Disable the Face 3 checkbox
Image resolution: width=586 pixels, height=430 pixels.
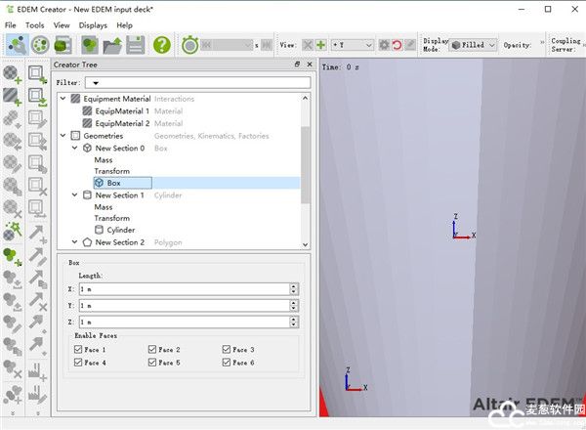227,349
